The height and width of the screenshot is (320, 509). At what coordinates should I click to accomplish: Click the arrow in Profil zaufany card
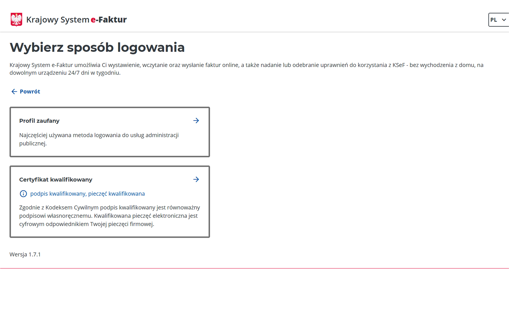click(x=196, y=121)
